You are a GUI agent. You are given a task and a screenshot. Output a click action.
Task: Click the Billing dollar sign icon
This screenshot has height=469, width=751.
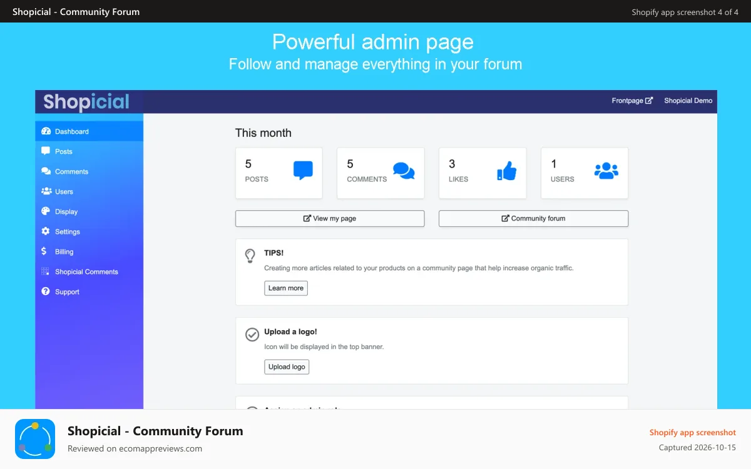44,251
